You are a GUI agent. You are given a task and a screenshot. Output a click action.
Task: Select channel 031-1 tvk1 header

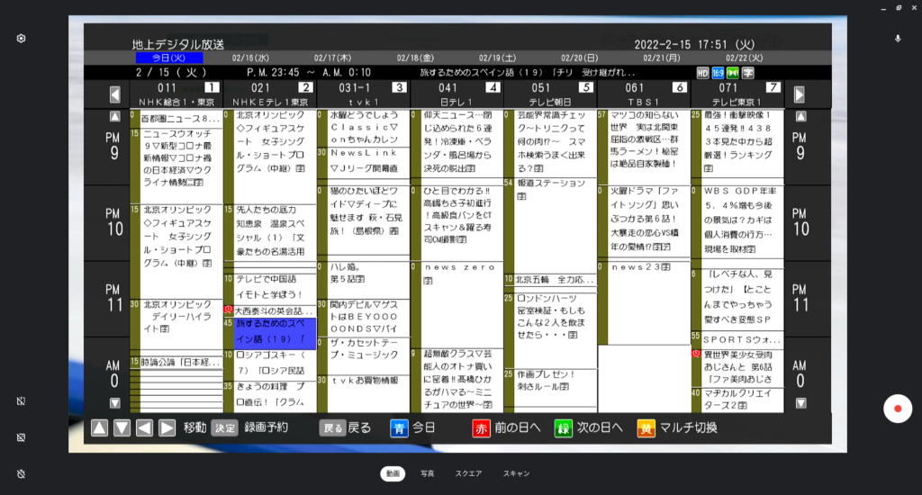(364, 94)
